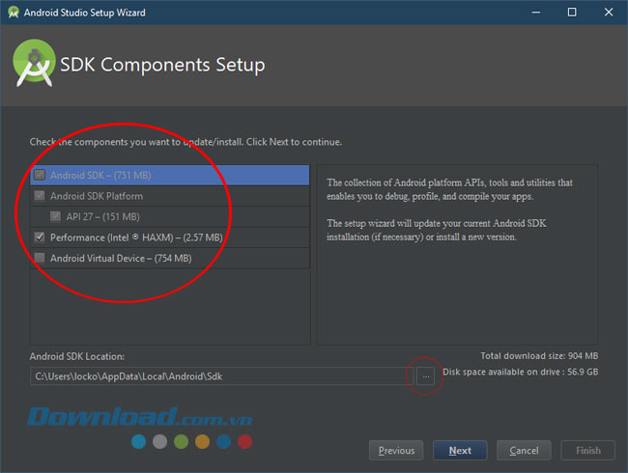Uncheck Performance (Intel HAXM) checkbox
Screen dimensions: 628x473
[x=40, y=237]
